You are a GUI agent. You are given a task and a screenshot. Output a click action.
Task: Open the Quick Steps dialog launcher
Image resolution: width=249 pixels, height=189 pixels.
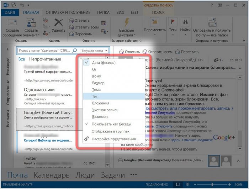click(x=141, y=41)
